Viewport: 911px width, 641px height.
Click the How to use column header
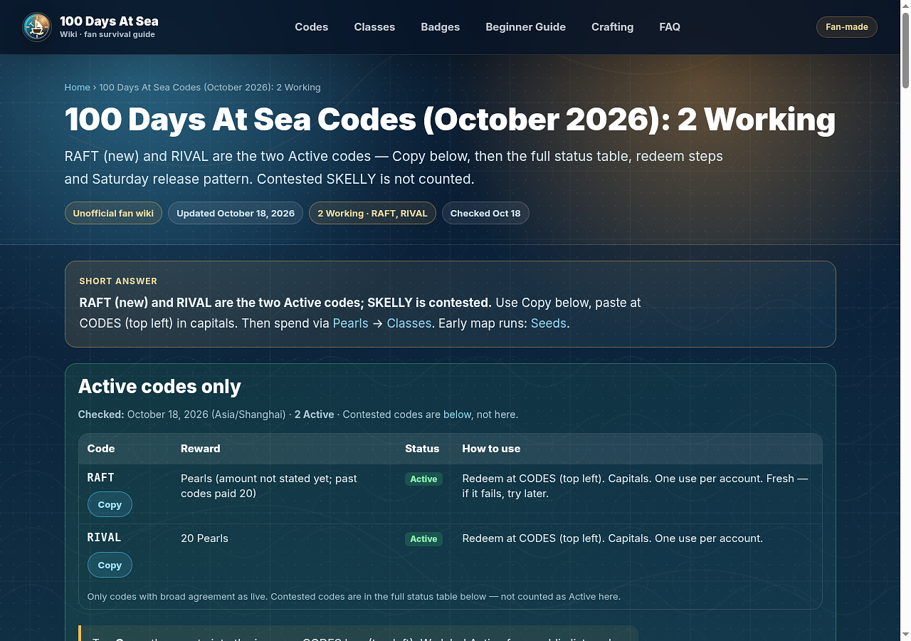pos(491,449)
